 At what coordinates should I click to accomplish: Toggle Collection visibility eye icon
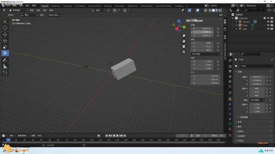point(268,18)
